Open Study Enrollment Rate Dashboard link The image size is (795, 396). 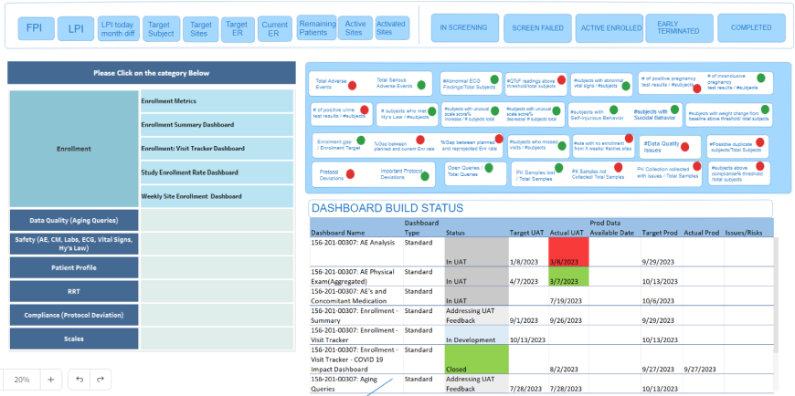217,172
